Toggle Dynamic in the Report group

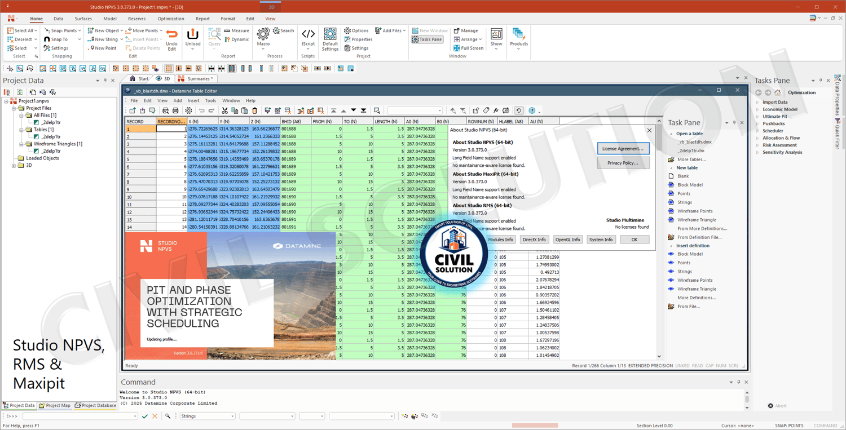236,39
